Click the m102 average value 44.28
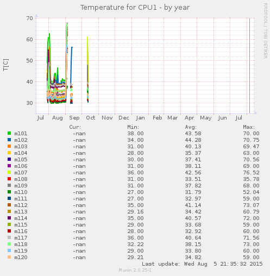The image size is (270, 276). click(x=193, y=140)
